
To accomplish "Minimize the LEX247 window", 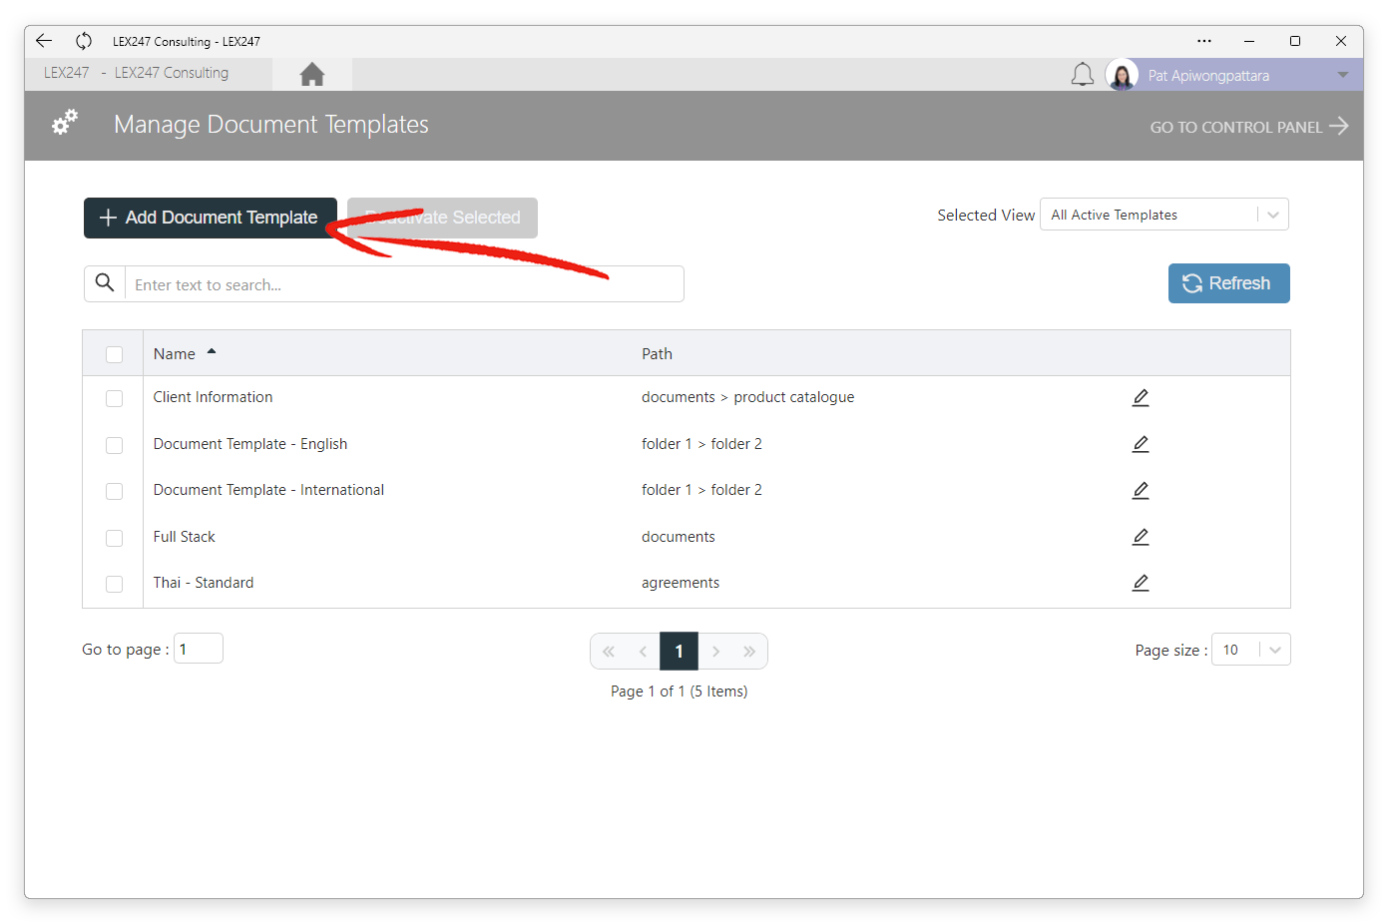I will [x=1249, y=41].
